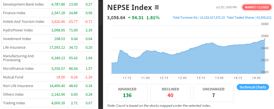This screenshot has width=274, height=109.
Task: Click the vertical scrollbar beside the index list
Action: (101, 54)
